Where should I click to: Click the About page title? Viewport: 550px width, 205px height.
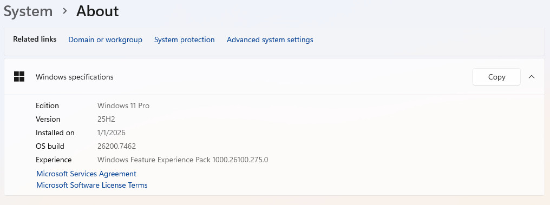click(97, 11)
